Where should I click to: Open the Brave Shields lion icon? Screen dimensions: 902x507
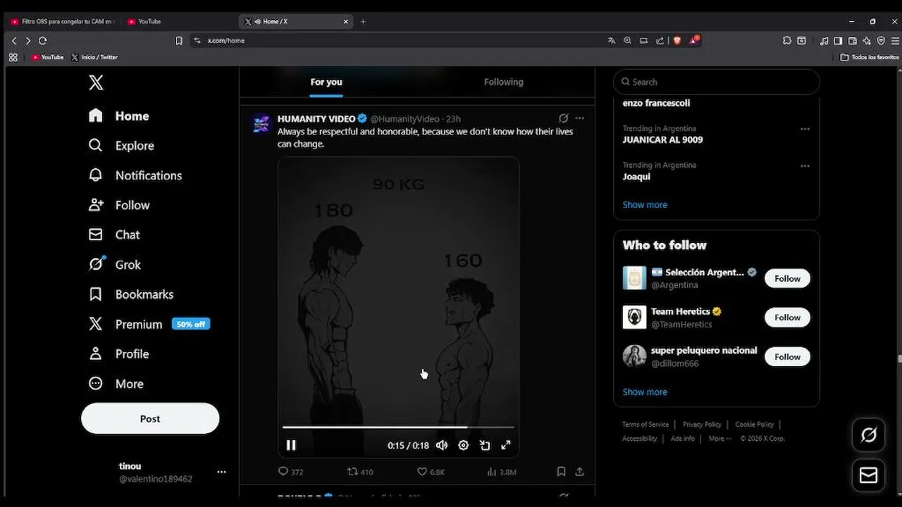tap(677, 41)
